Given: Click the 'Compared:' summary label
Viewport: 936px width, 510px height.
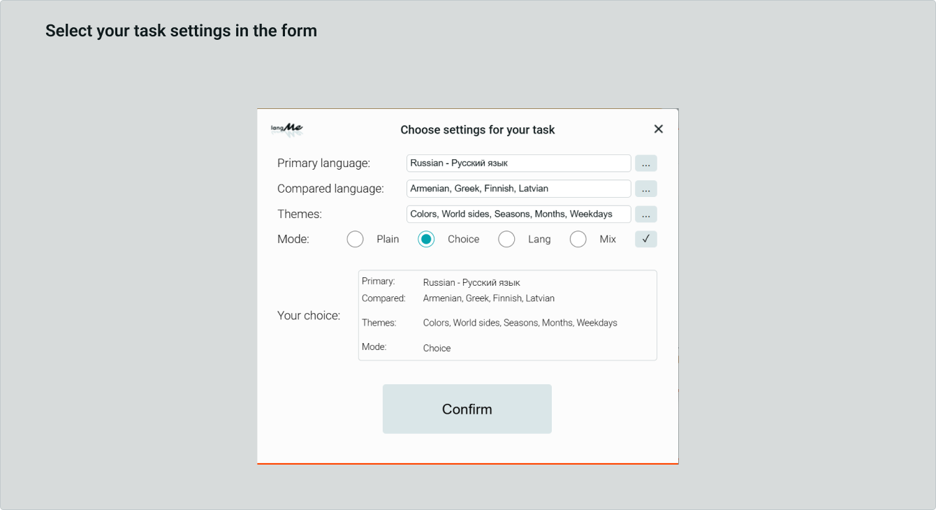Looking at the screenshot, I should (x=383, y=298).
